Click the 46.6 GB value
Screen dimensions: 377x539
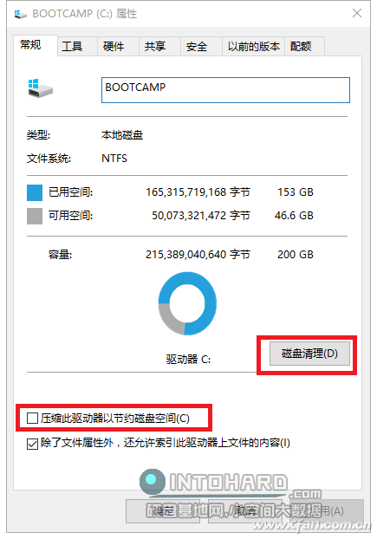(294, 216)
